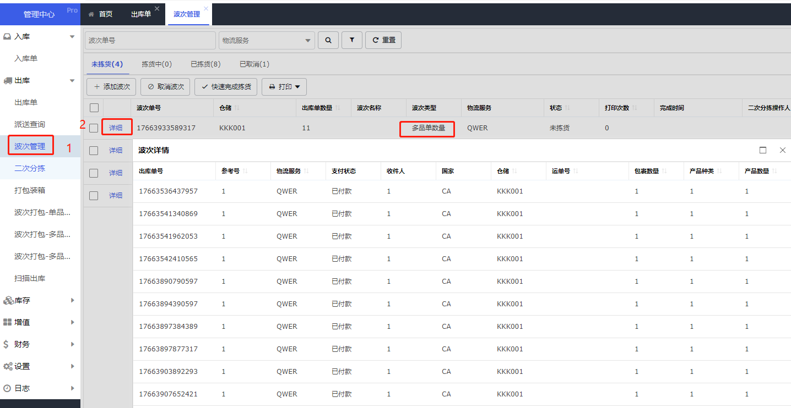Click outbound order number 17663536437957

point(168,191)
